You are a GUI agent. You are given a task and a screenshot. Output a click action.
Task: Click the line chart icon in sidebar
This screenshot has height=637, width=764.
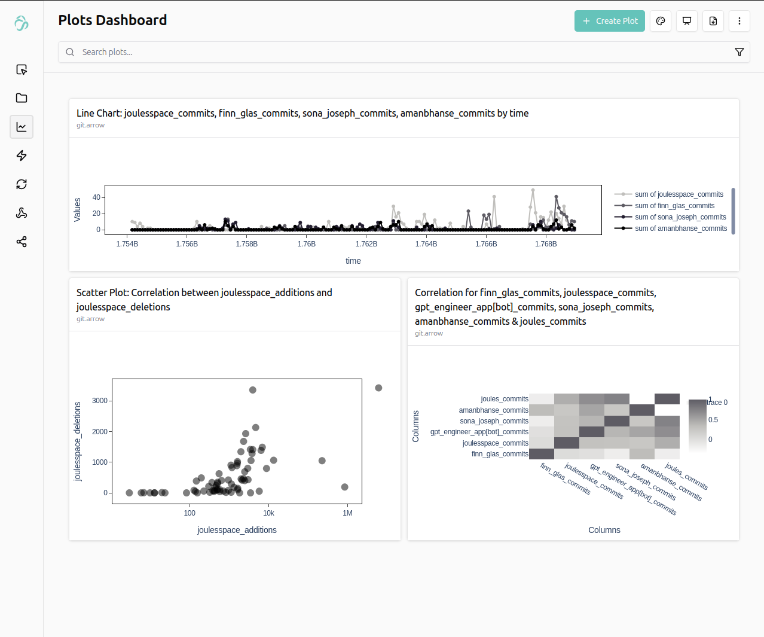(x=22, y=127)
